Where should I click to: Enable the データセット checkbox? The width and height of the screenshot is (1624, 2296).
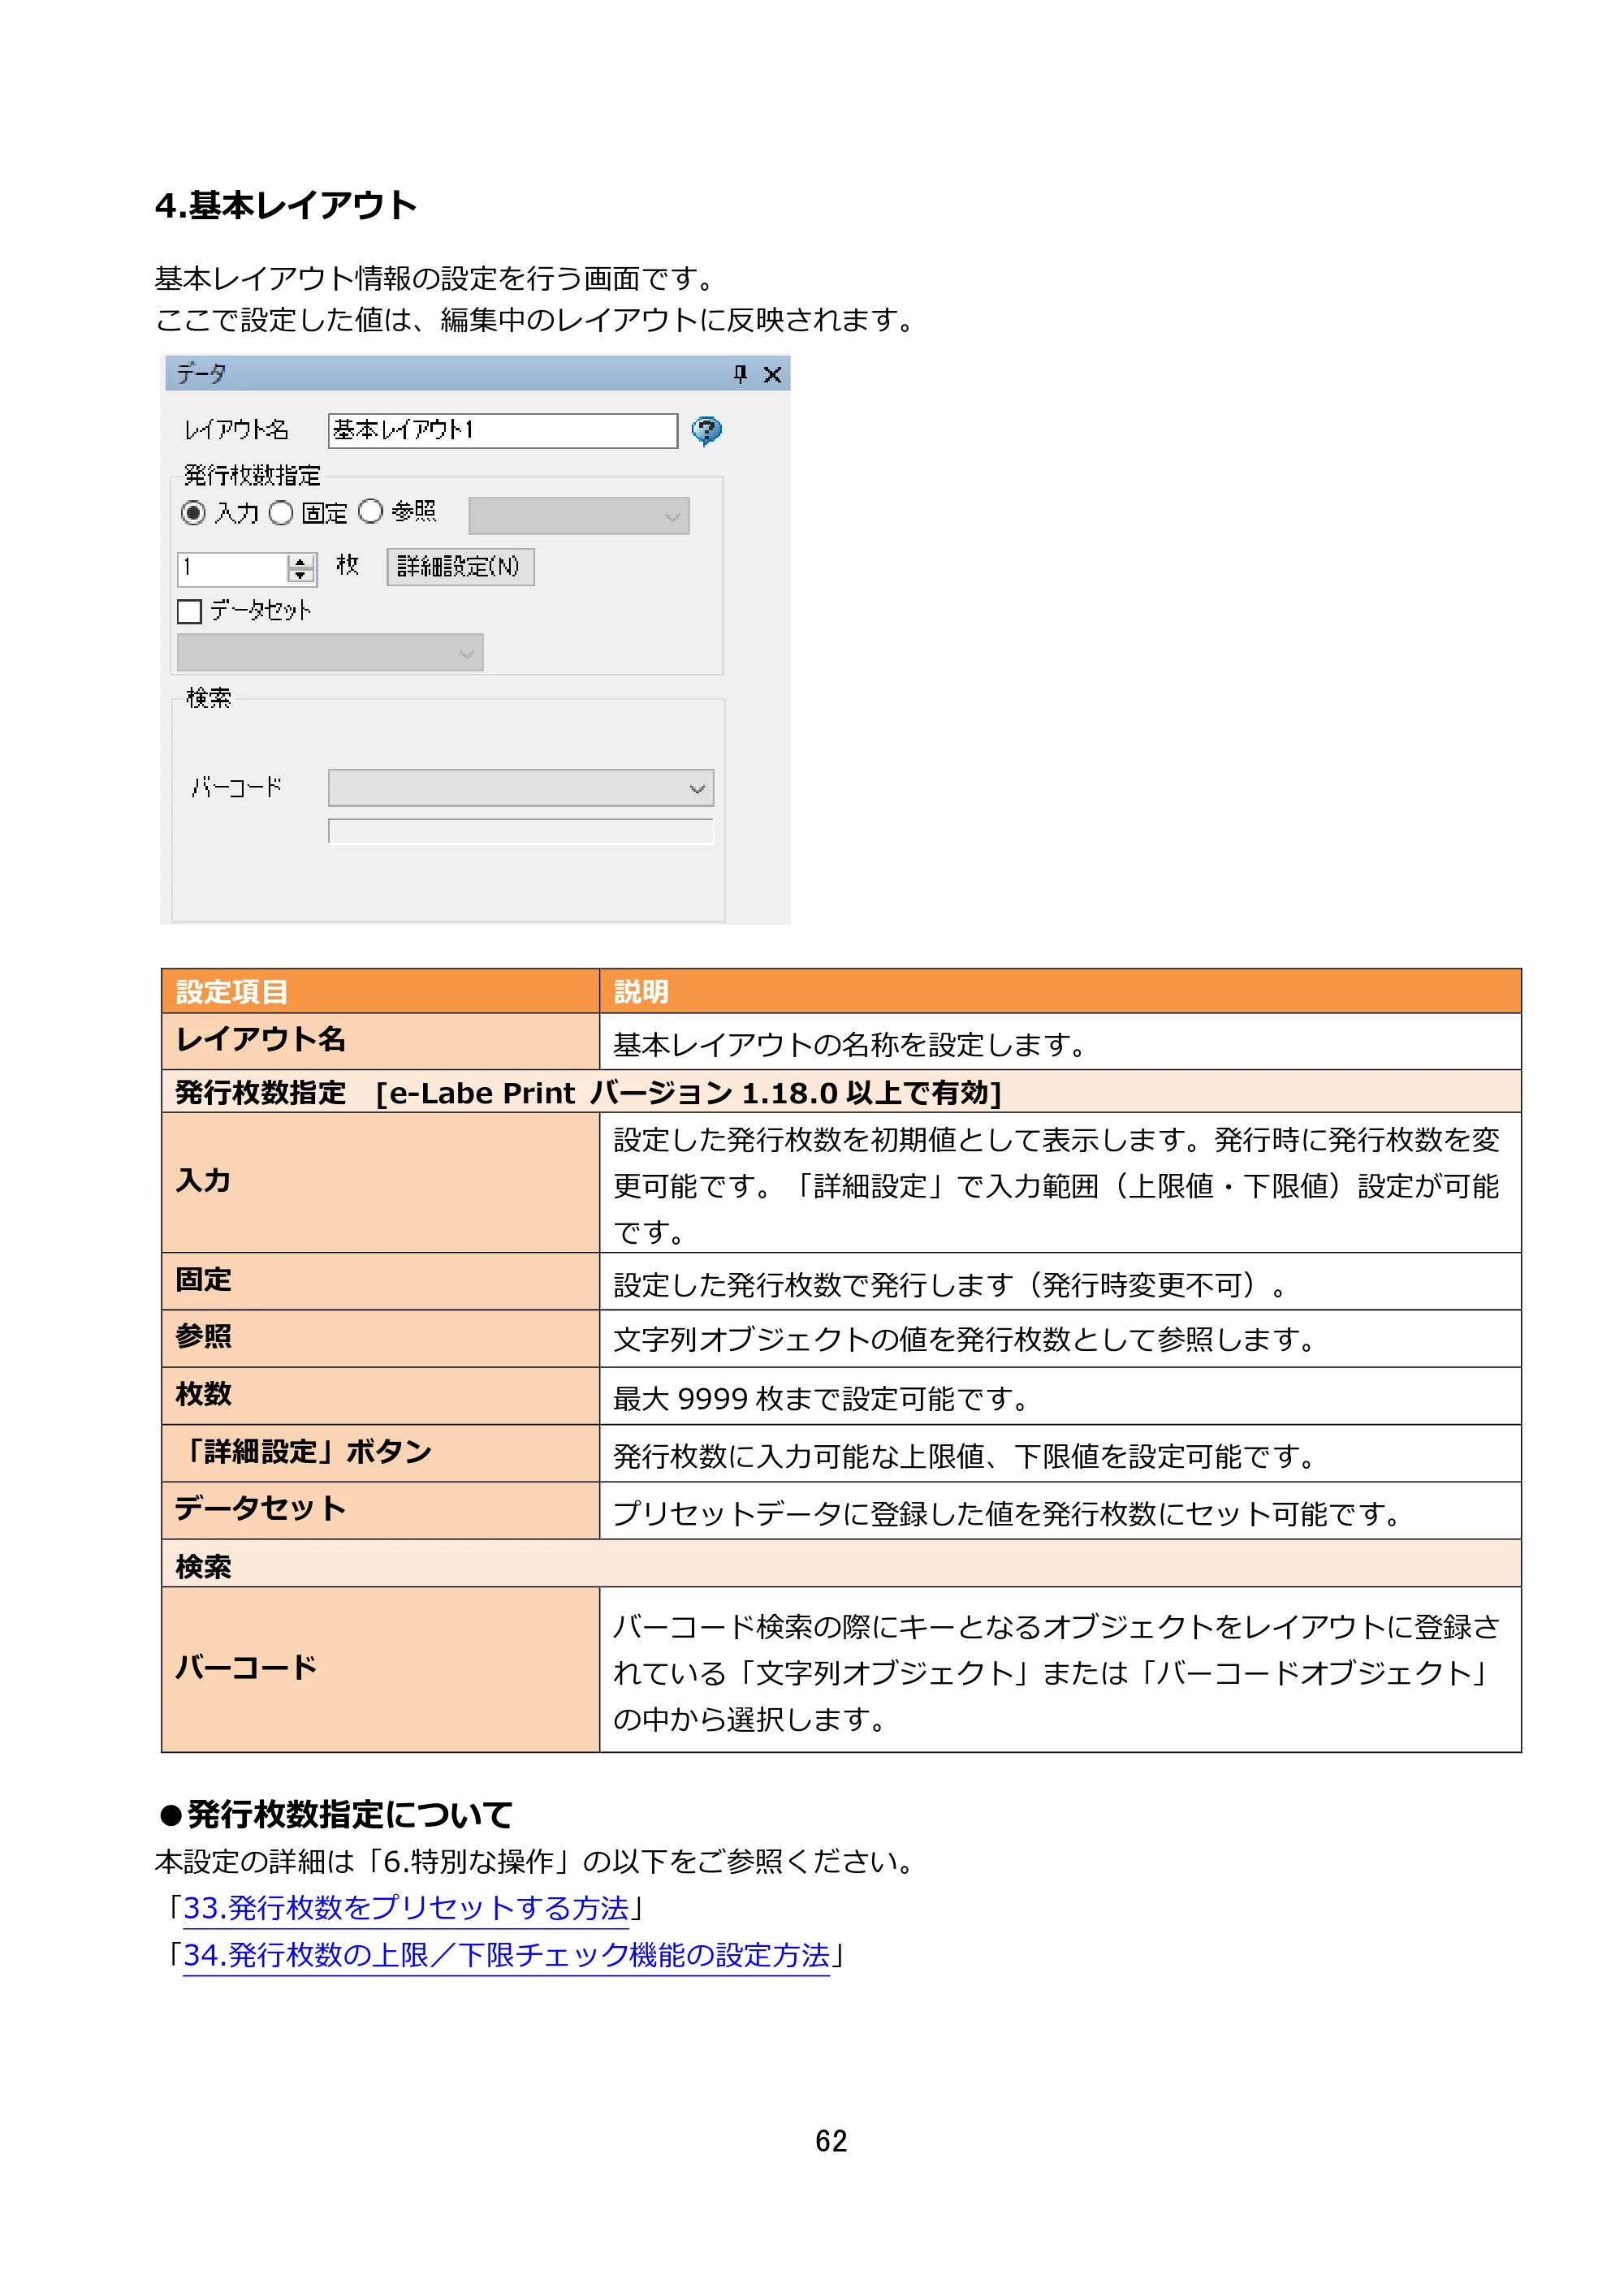[x=189, y=611]
